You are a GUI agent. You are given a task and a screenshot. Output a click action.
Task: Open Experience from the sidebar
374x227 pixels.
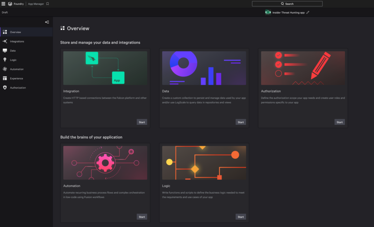coord(16,78)
